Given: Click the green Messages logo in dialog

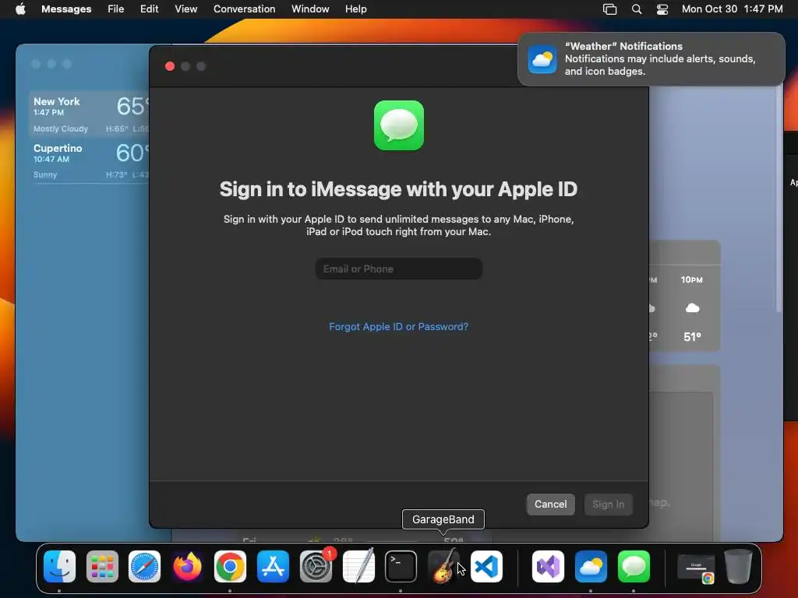Looking at the screenshot, I should [x=399, y=125].
